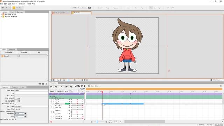The width and height of the screenshot is (224, 126).
Task: Adjust the Right Eye parameter slider
Action: (77, 107)
